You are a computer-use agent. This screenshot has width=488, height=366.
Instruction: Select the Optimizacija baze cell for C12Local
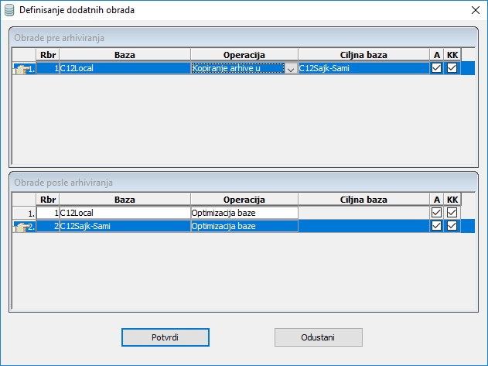pyautogui.click(x=244, y=212)
